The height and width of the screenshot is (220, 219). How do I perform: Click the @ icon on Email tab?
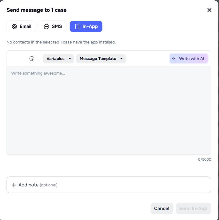[14, 26]
